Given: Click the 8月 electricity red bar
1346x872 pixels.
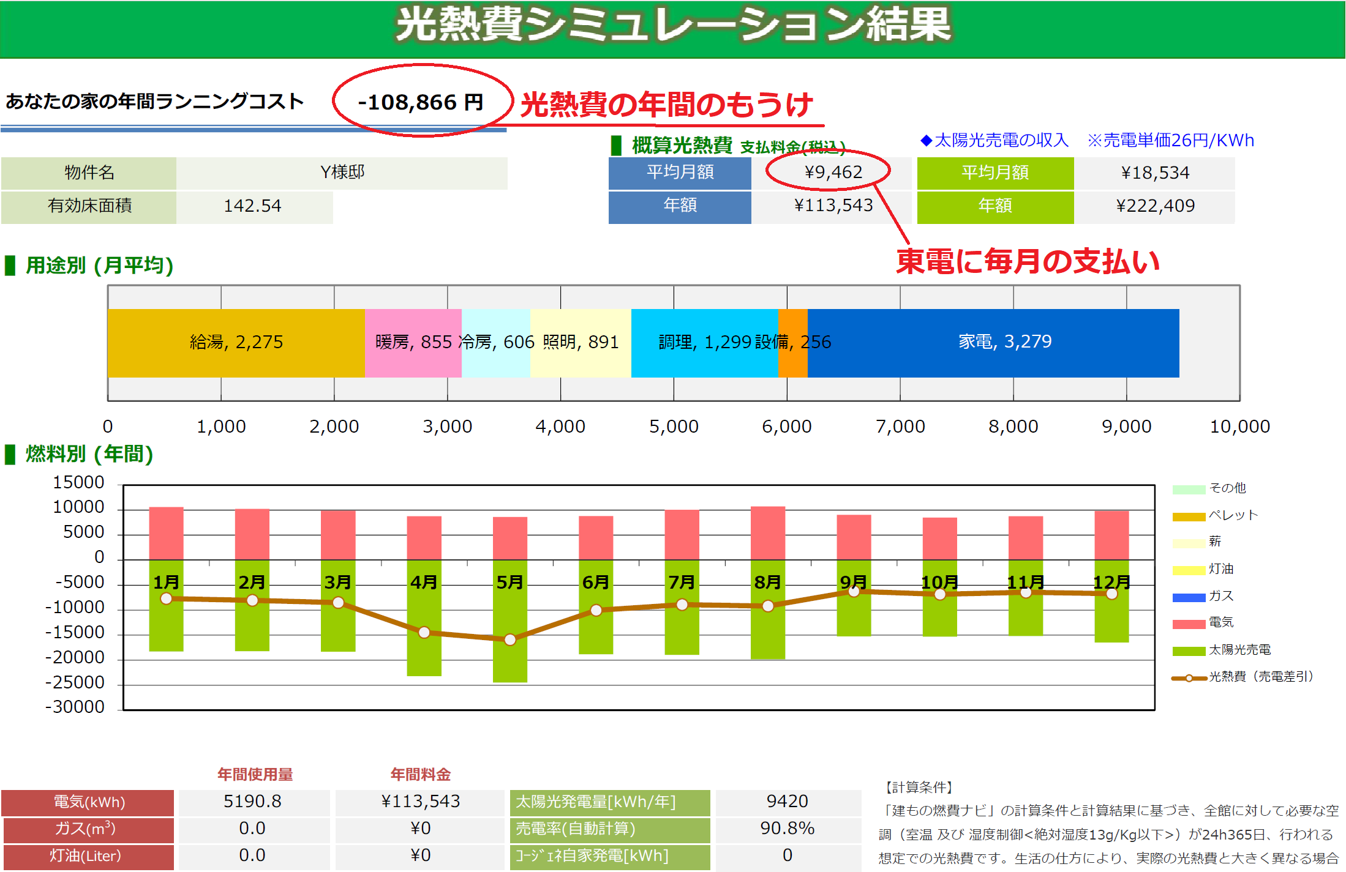Looking at the screenshot, I should 768,533.
